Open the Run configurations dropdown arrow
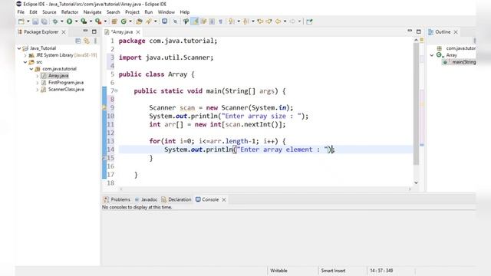 pos(77,21)
